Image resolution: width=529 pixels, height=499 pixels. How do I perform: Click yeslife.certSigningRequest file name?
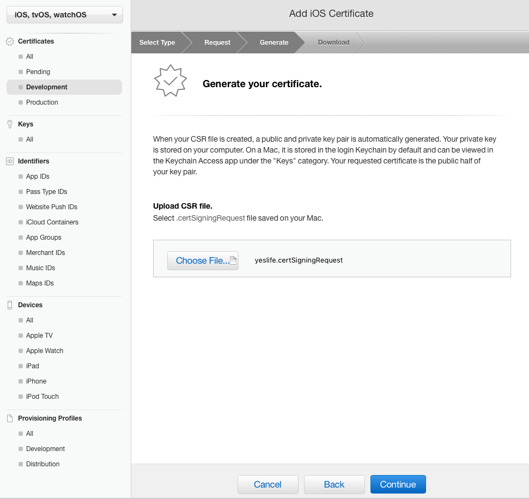tap(299, 260)
